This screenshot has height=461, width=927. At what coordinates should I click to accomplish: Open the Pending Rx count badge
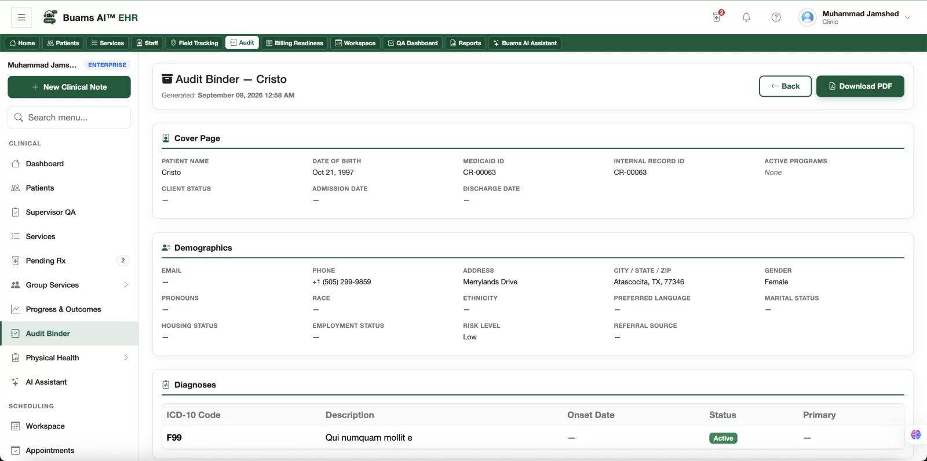point(123,261)
